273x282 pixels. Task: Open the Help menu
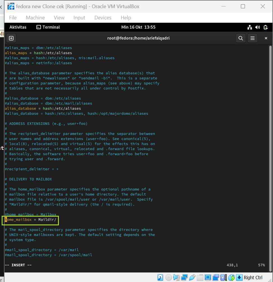pos(126,18)
